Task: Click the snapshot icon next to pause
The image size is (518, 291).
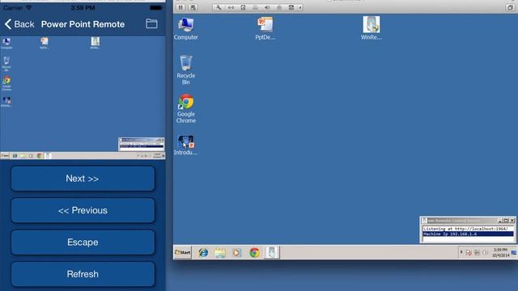Action: (193, 7)
